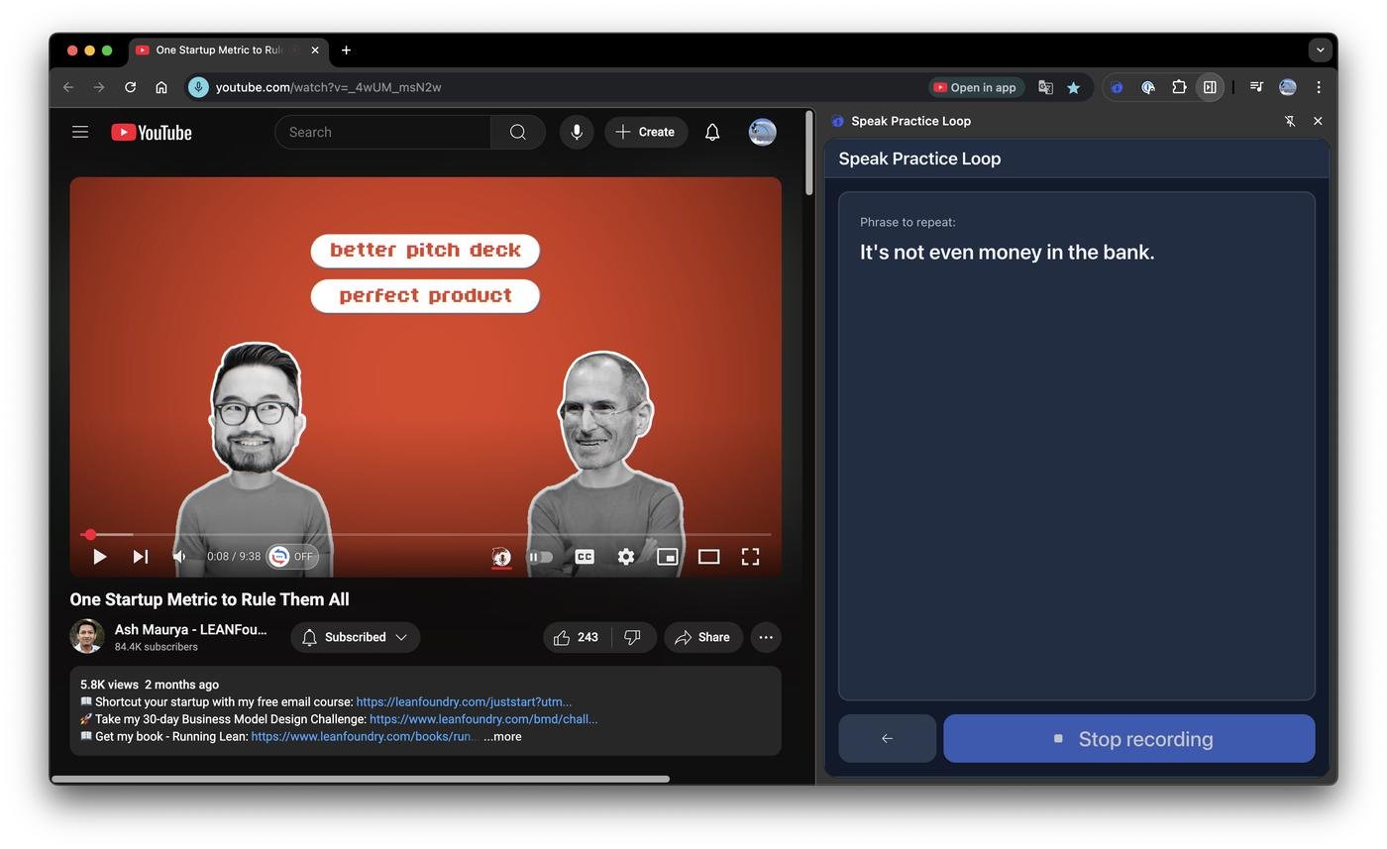This screenshot has height=849, width=1387.
Task: Toggle the autoplay switch in player
Action: coord(540,557)
